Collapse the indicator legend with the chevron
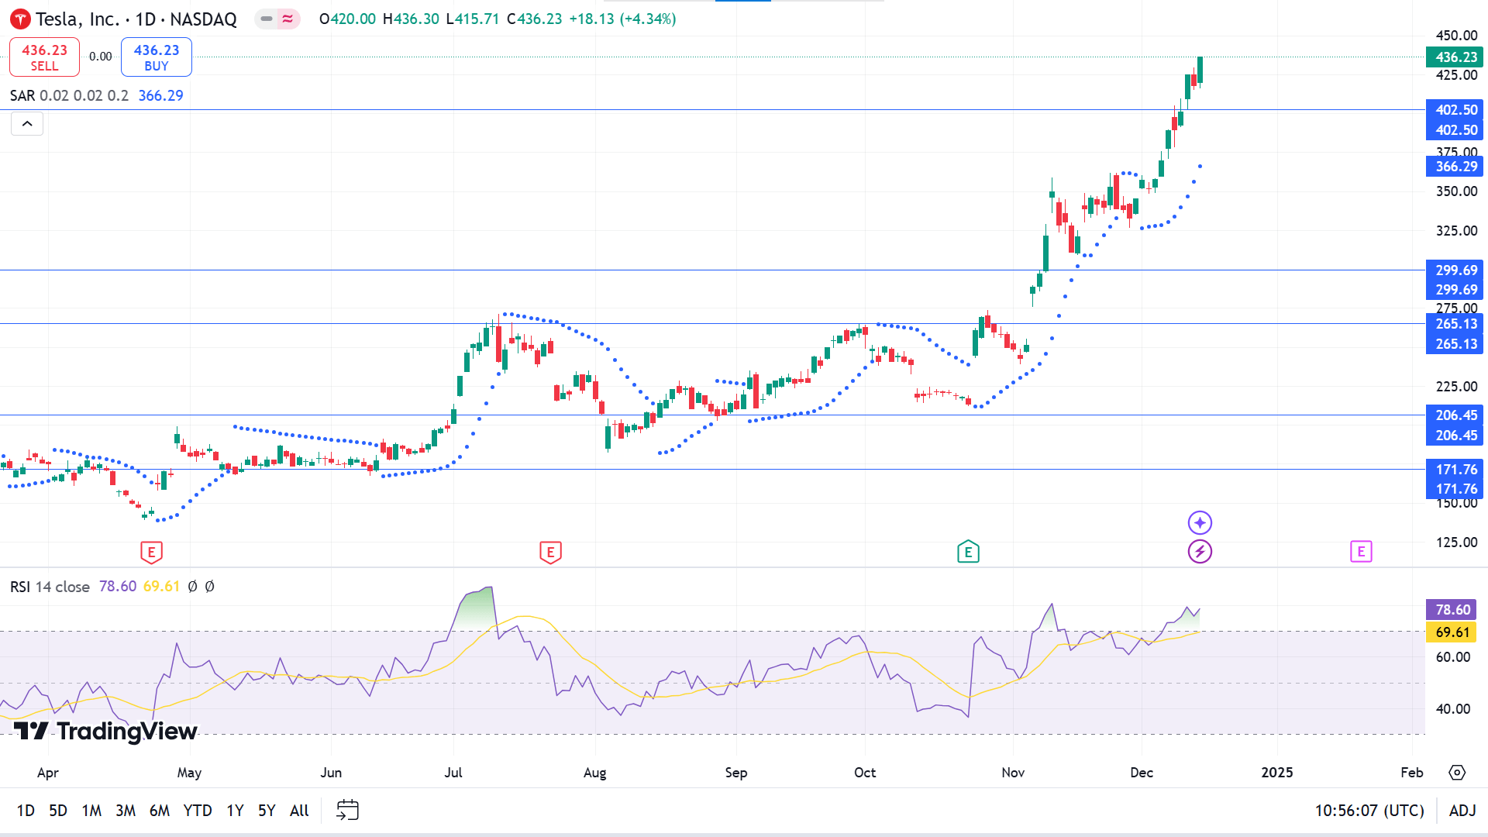Screen dimensions: 1488x837 click(x=27, y=123)
